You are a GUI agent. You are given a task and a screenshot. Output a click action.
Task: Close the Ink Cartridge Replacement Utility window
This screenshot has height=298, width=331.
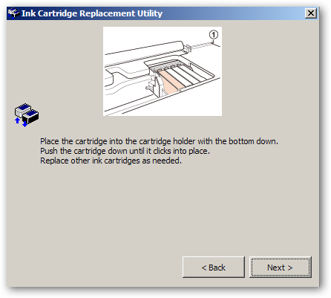[x=311, y=13]
